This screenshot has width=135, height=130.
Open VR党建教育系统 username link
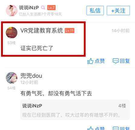tap(42, 30)
